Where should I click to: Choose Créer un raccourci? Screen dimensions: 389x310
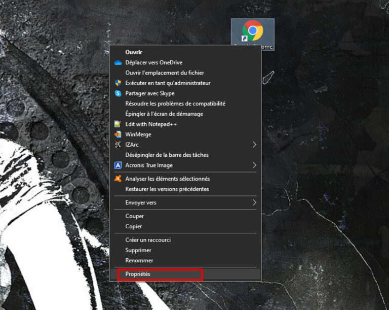[185, 240]
